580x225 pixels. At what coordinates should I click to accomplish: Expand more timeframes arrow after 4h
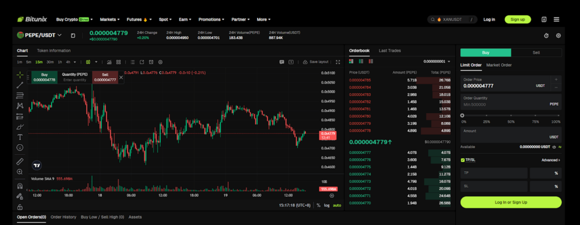click(75, 62)
